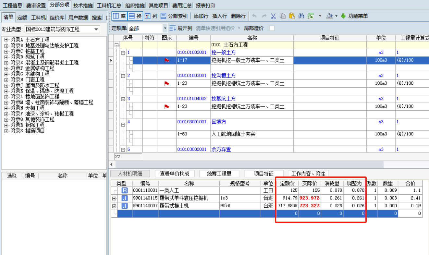Screen dimensions: 429x255
Task: Click the copy icon in toolbar
Action: point(283,16)
